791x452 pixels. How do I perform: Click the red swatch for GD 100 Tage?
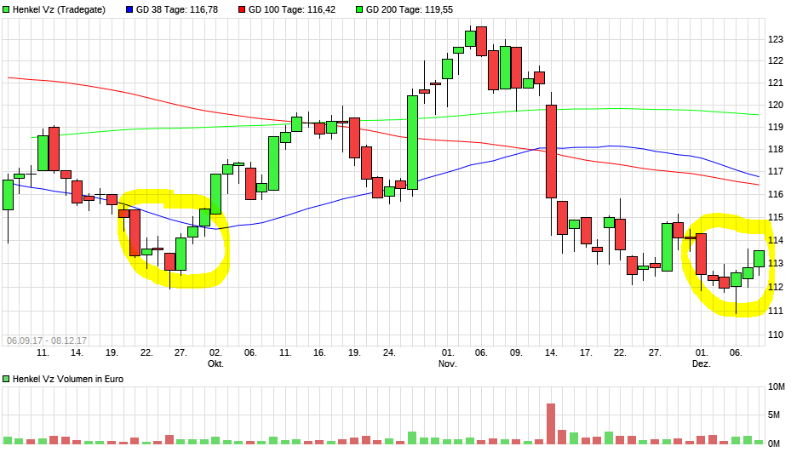(x=242, y=9)
